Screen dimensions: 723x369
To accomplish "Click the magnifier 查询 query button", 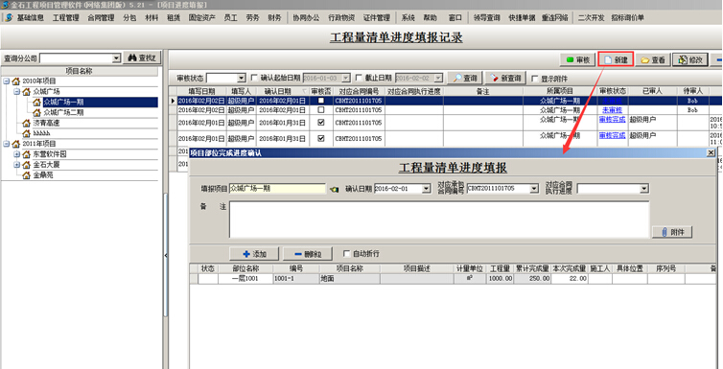I will click(x=465, y=78).
